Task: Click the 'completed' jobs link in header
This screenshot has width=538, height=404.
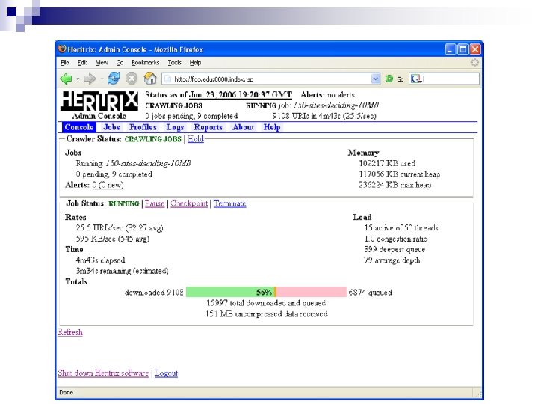Action: coord(220,116)
